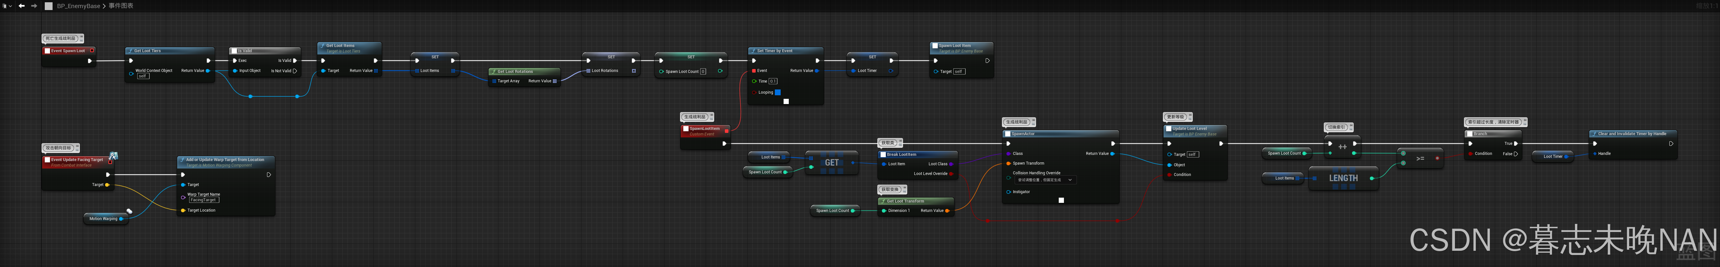This screenshot has height=267, width=1720.
Task: Click the Loot Level Override pin
Action: tap(951, 174)
